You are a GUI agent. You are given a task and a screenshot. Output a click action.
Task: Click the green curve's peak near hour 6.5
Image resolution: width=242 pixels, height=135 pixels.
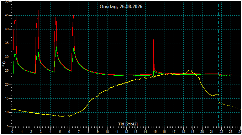coord(74,47)
